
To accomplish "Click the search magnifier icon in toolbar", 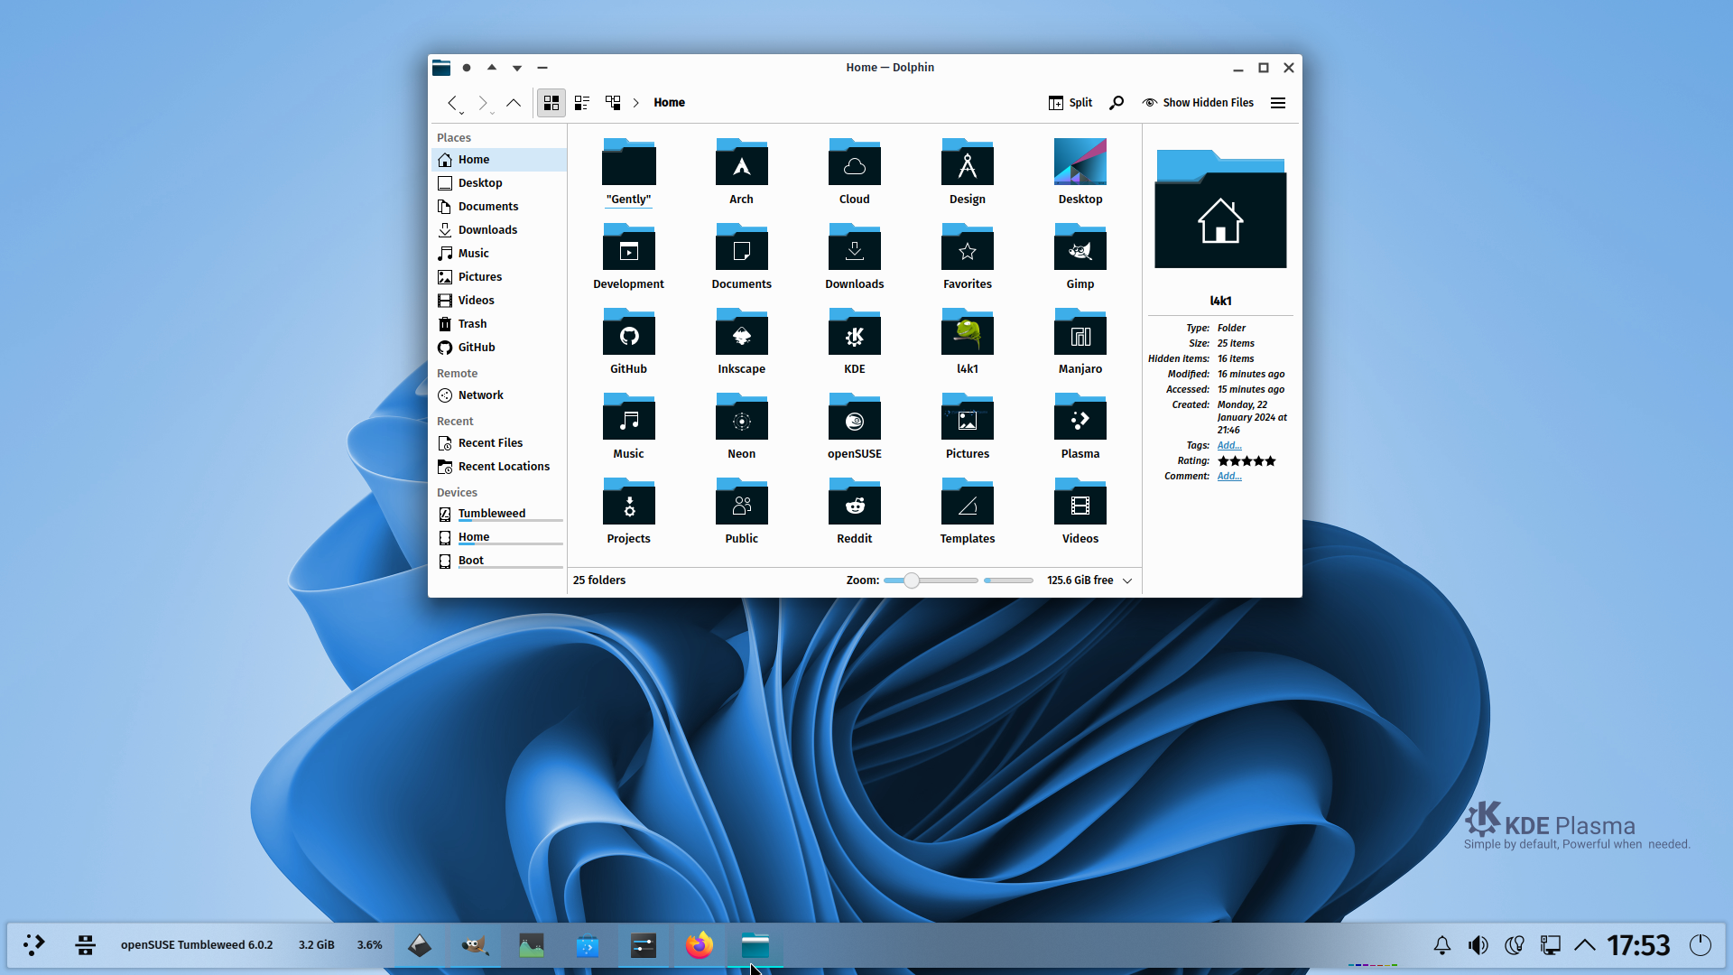I will [1117, 103].
